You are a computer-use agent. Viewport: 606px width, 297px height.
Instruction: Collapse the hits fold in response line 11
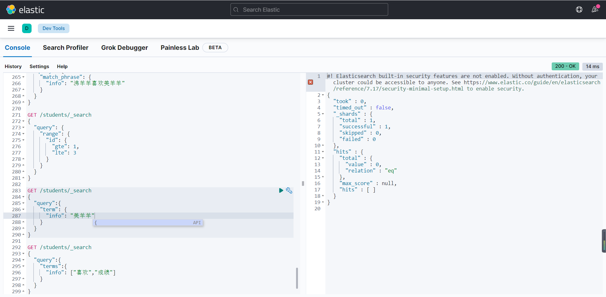pyautogui.click(x=323, y=152)
